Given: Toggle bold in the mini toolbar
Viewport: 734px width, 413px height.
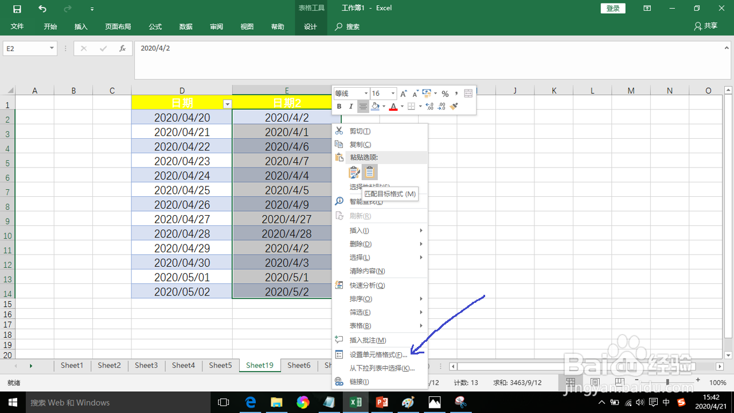Looking at the screenshot, I should [x=339, y=107].
